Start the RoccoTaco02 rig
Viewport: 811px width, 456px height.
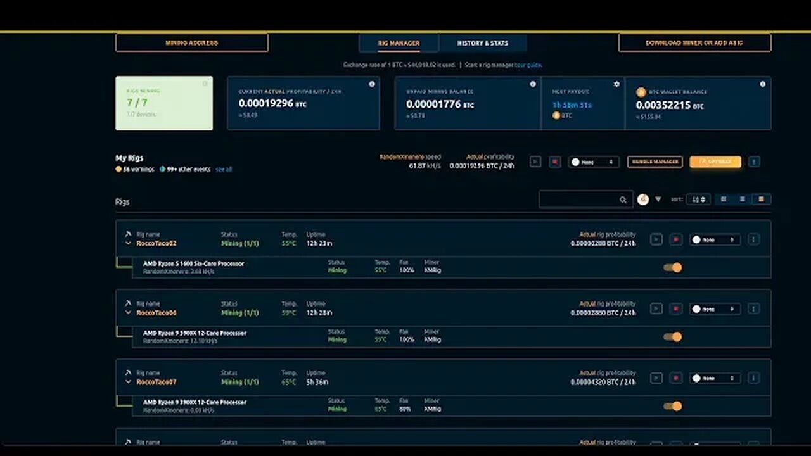(x=656, y=239)
